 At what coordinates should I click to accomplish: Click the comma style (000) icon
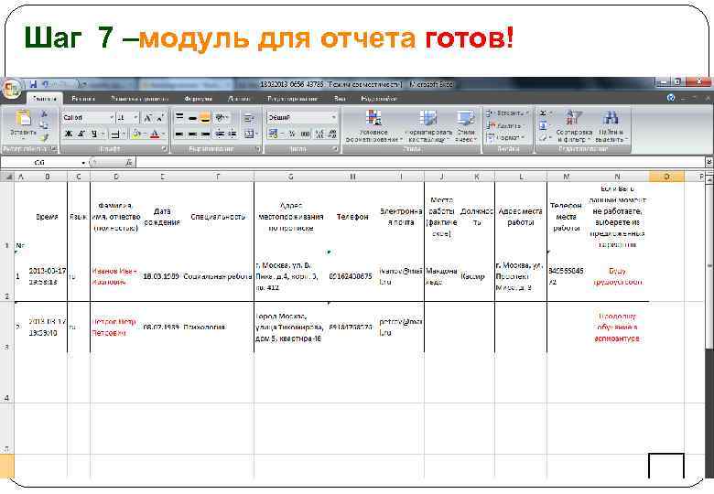(x=305, y=134)
